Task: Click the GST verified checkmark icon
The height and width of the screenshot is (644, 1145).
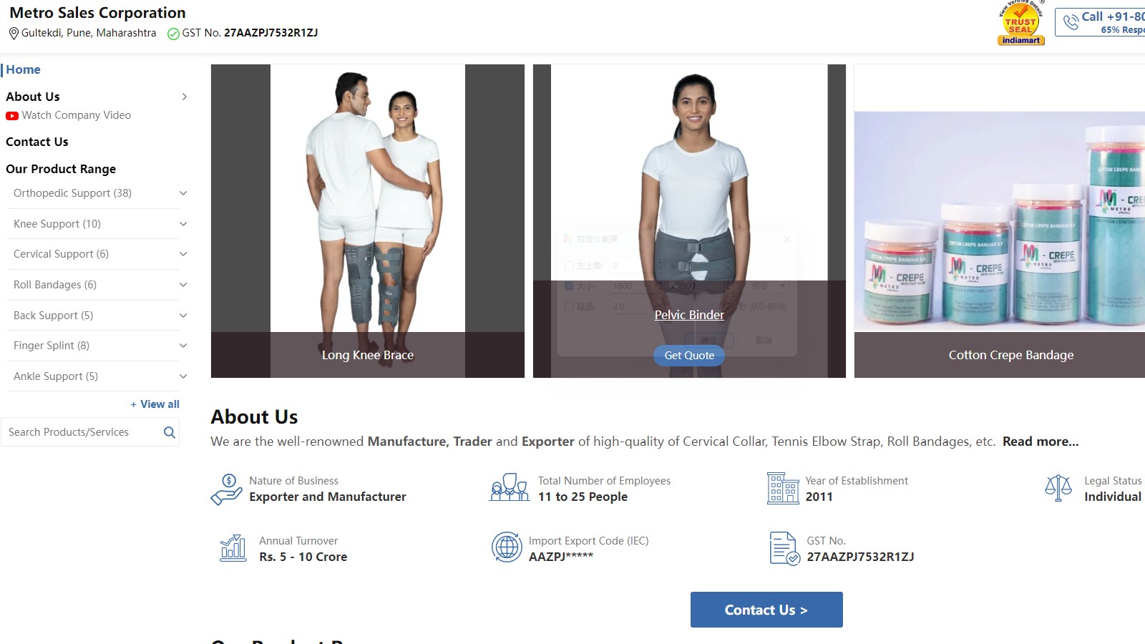Action: coord(173,34)
